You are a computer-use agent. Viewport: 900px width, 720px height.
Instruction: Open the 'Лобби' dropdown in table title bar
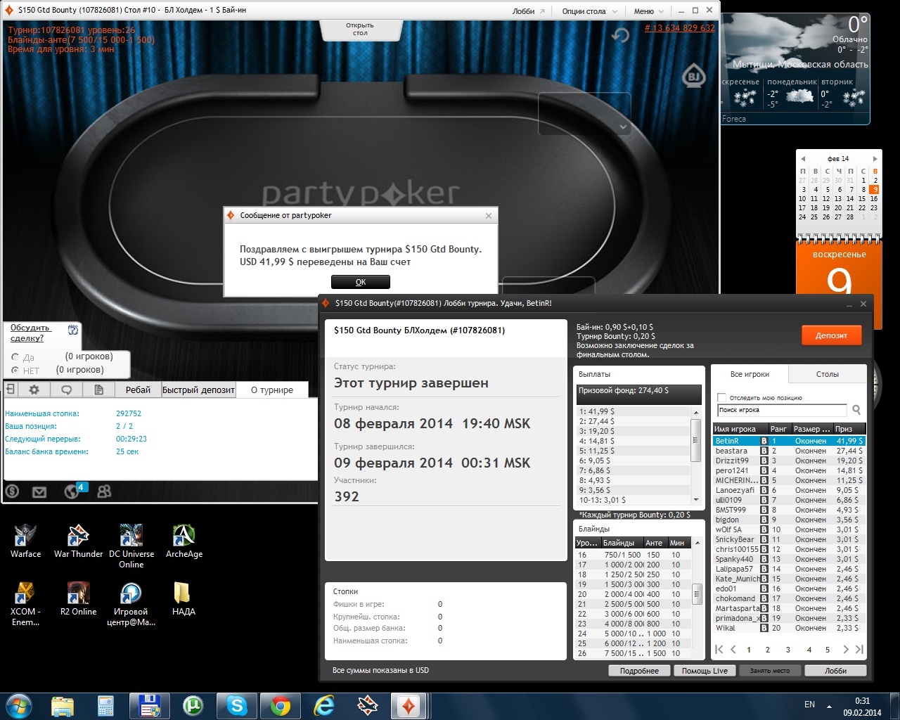coord(528,11)
